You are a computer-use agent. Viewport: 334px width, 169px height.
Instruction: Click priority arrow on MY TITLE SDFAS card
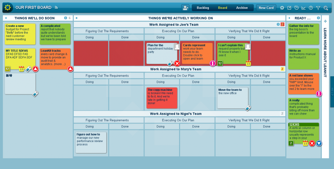click(35, 69)
